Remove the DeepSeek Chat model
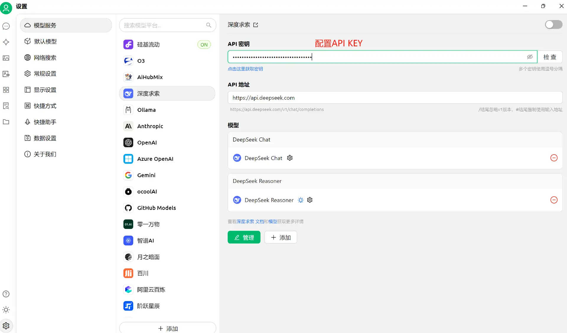Image resolution: width=567 pixels, height=333 pixels. [554, 158]
